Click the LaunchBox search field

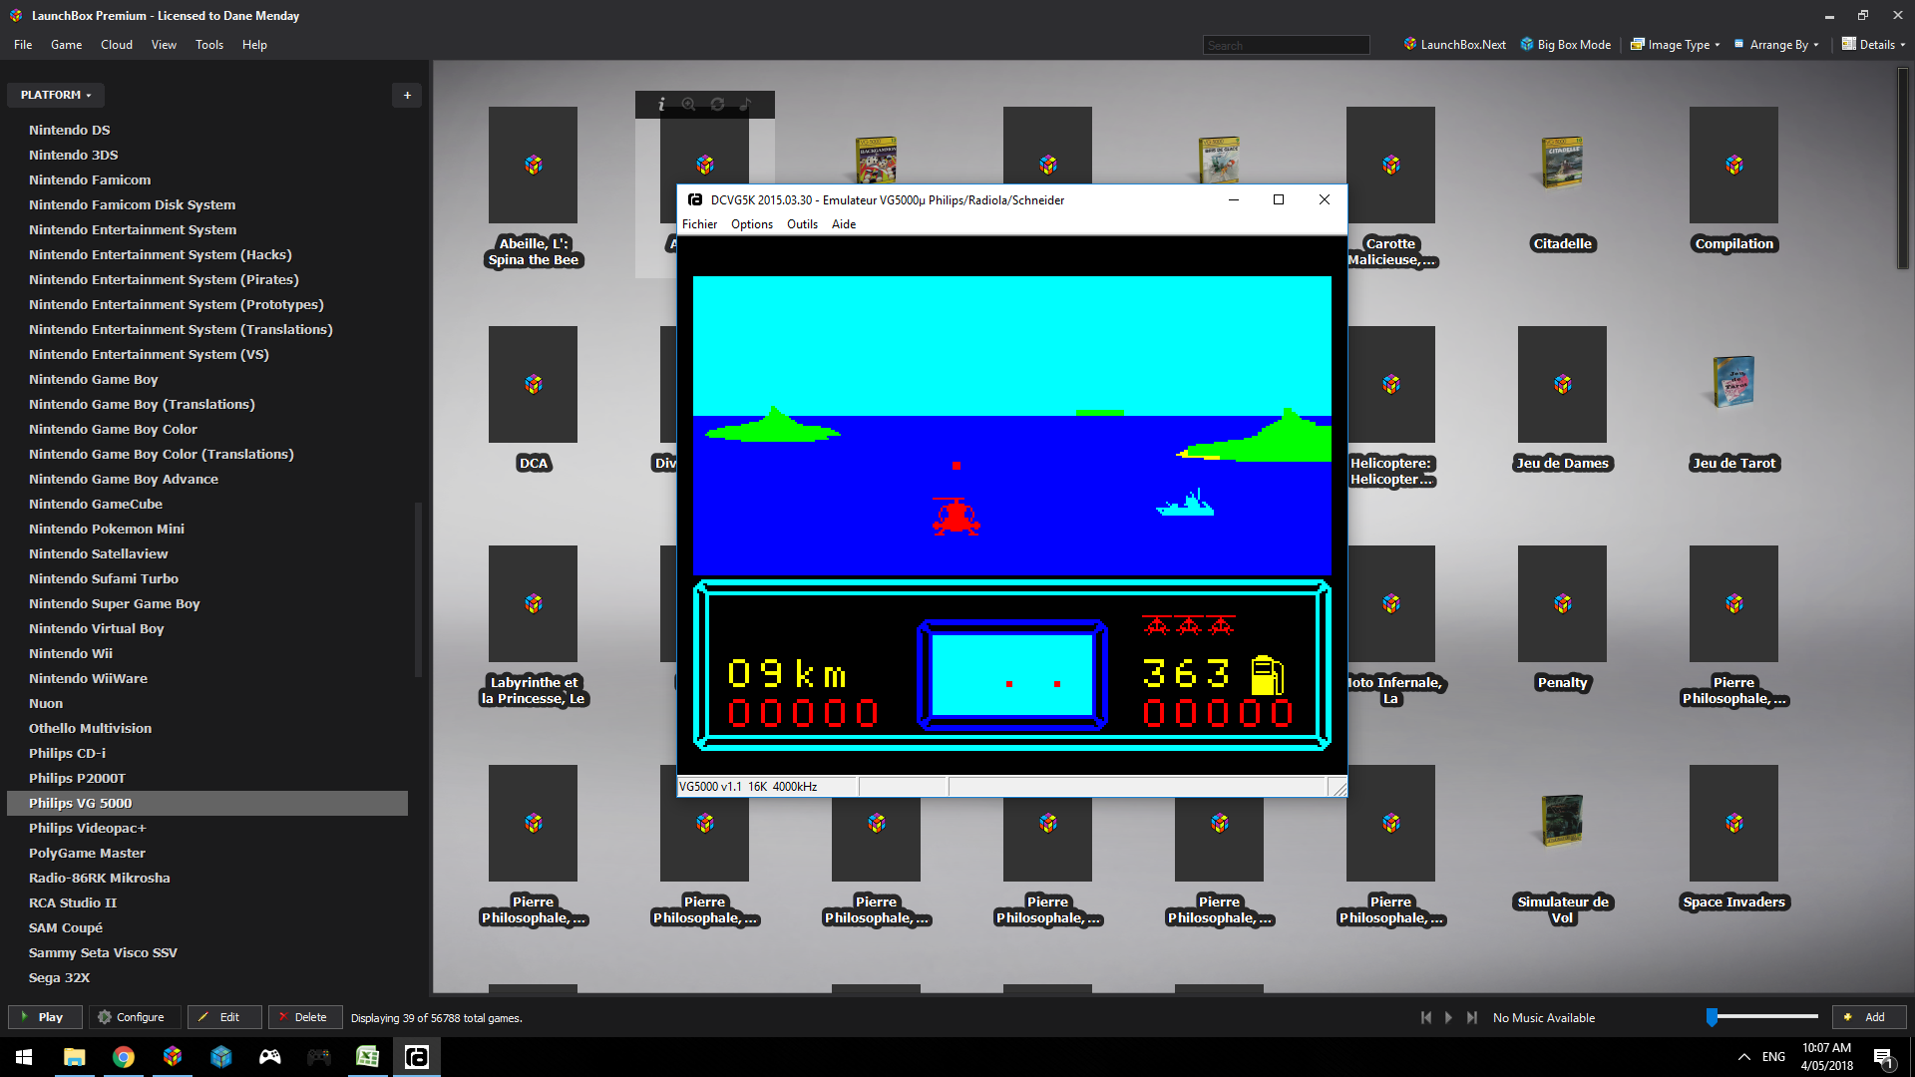(x=1286, y=45)
